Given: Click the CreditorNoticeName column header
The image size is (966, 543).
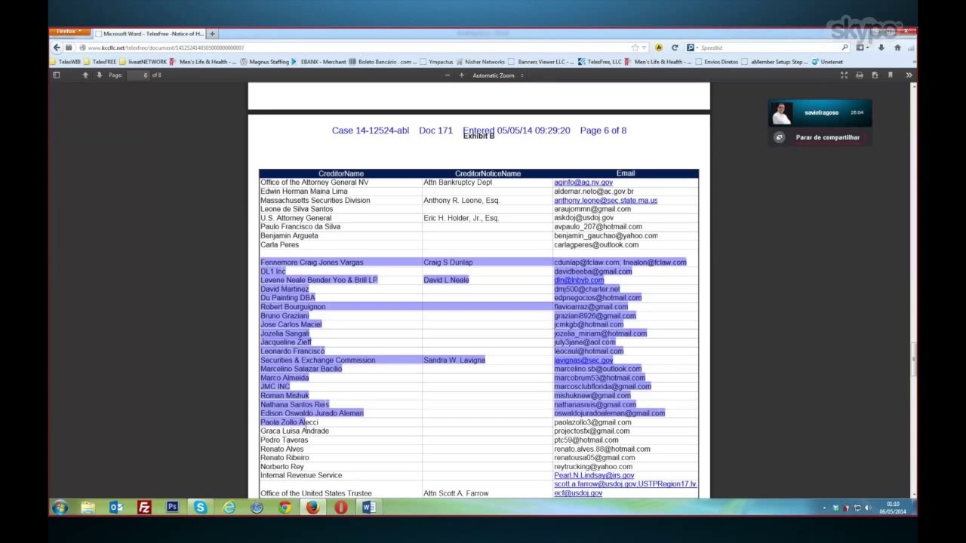Looking at the screenshot, I should pos(488,173).
